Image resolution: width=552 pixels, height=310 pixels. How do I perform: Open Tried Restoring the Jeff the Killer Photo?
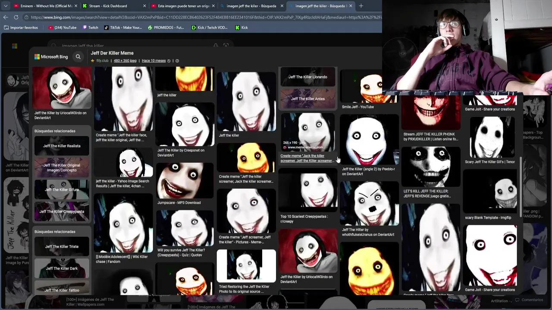tap(246, 272)
